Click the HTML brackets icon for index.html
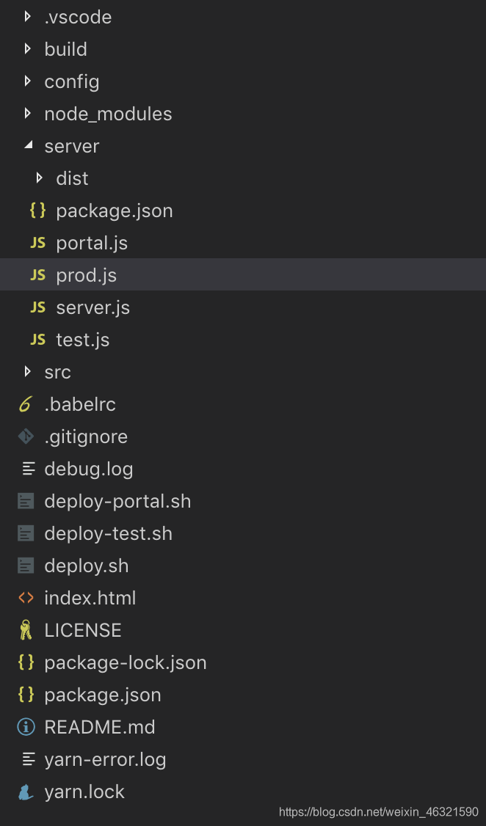Image resolution: width=486 pixels, height=826 pixels. (x=26, y=598)
